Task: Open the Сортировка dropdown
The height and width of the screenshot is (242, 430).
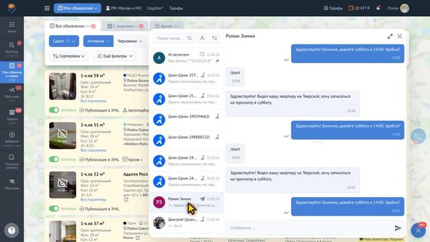Action: pos(69,56)
